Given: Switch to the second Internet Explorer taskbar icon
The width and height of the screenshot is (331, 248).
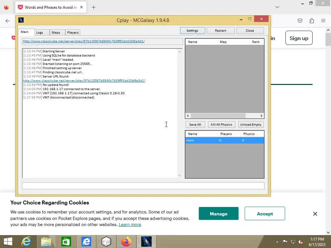Looking at the screenshot, I should (x=86, y=242).
